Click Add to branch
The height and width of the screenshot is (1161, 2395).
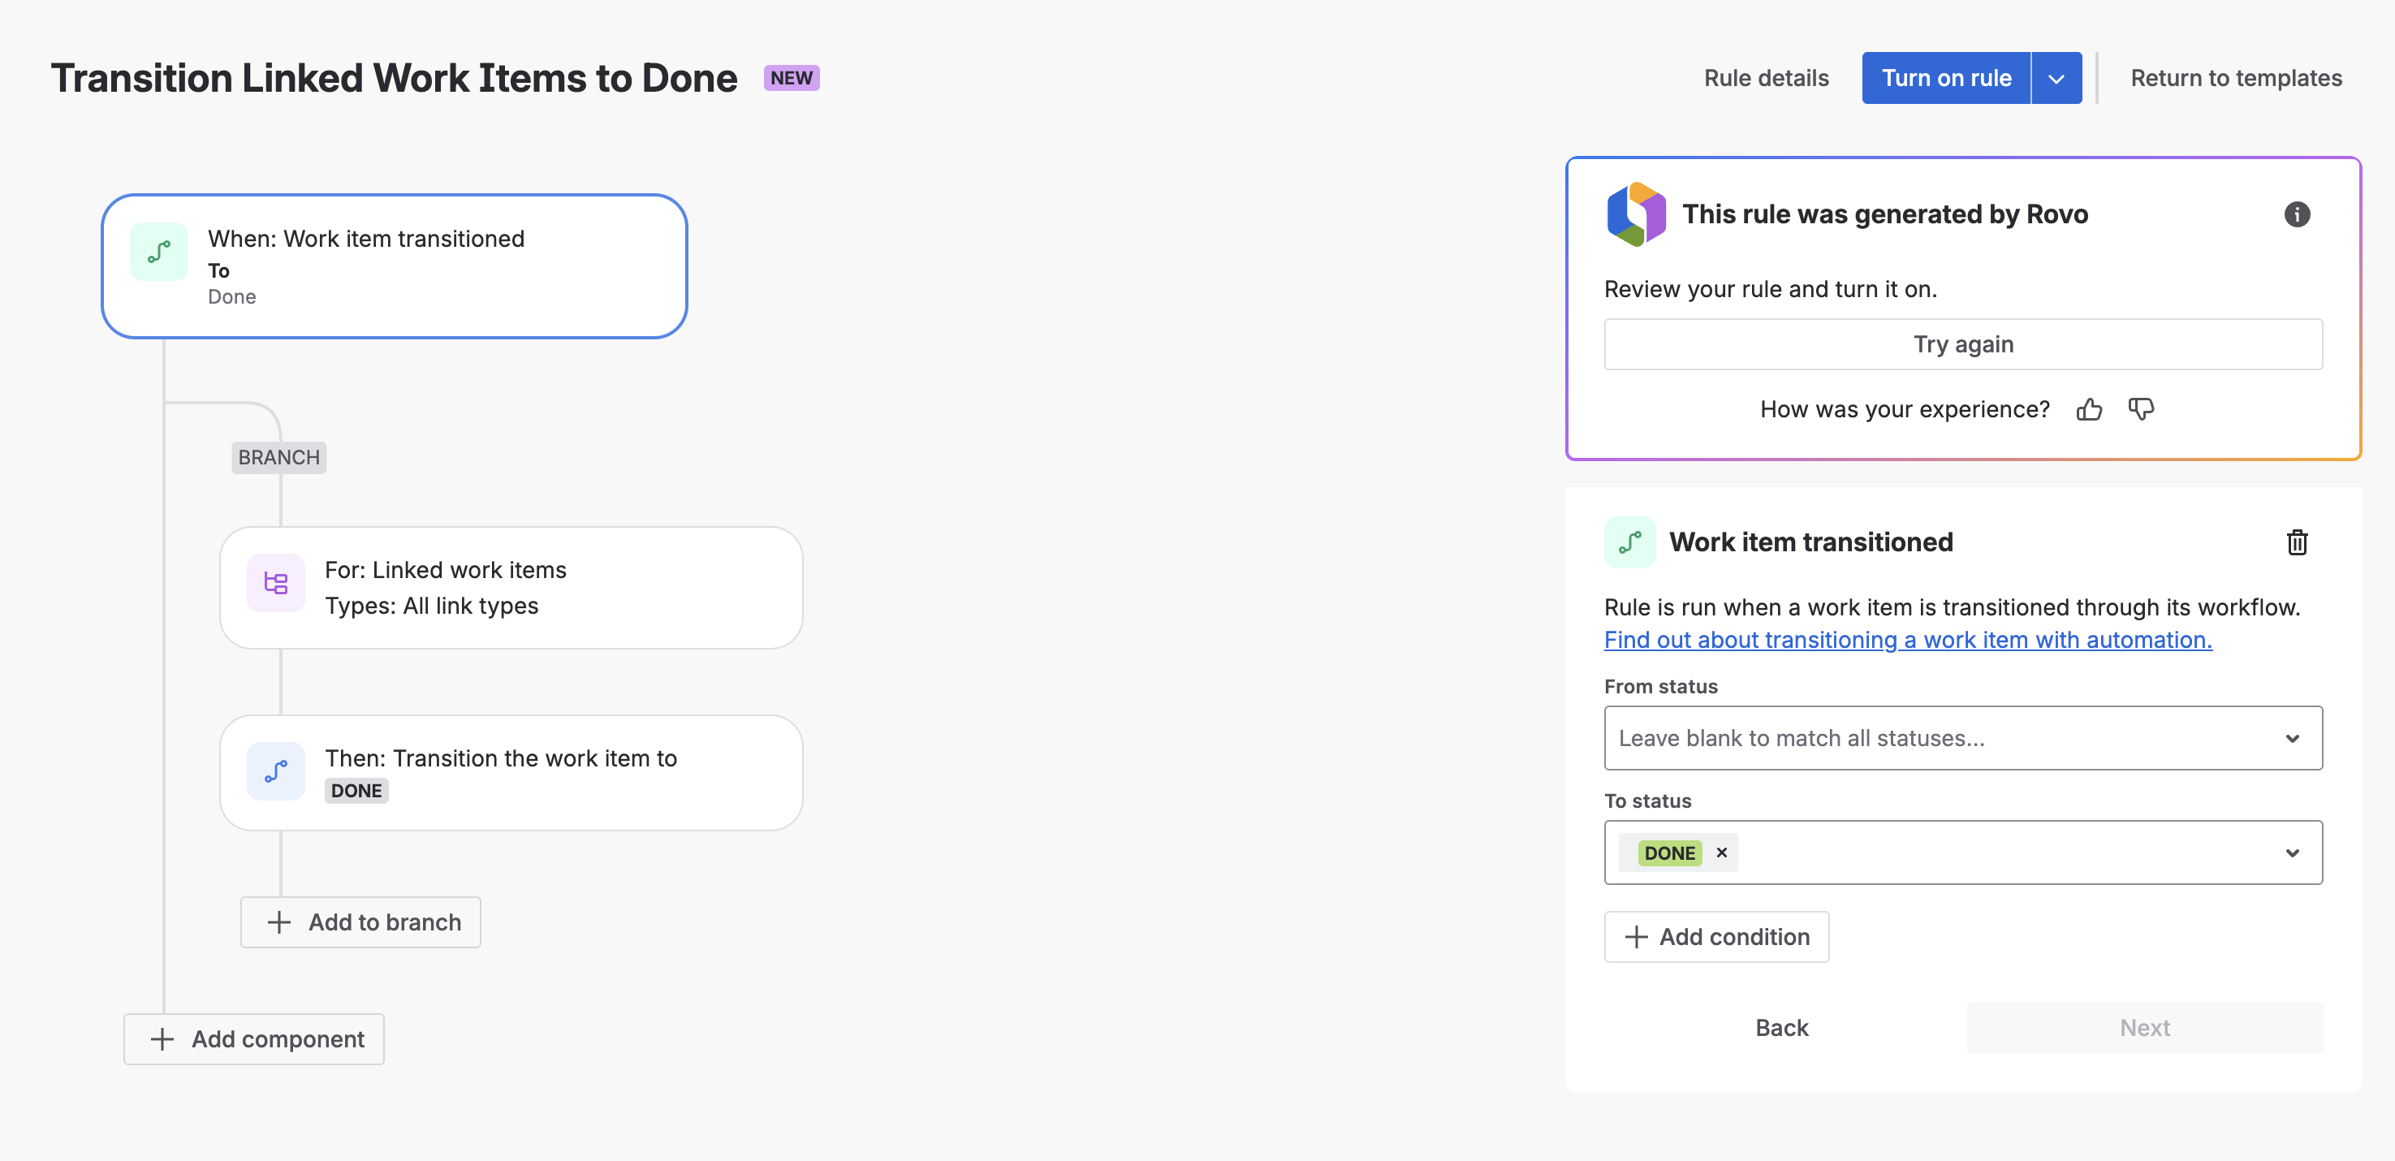360,922
